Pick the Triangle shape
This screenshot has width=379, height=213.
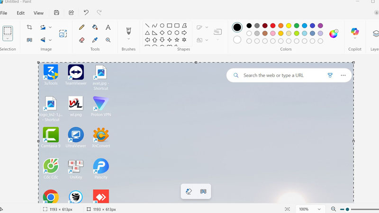[x=147, y=33]
